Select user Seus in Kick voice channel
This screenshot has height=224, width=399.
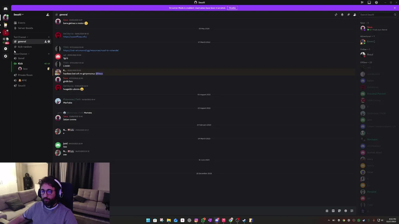tap(25, 69)
